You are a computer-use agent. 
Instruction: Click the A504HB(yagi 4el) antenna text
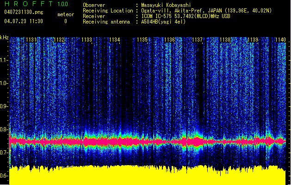(x=163, y=22)
